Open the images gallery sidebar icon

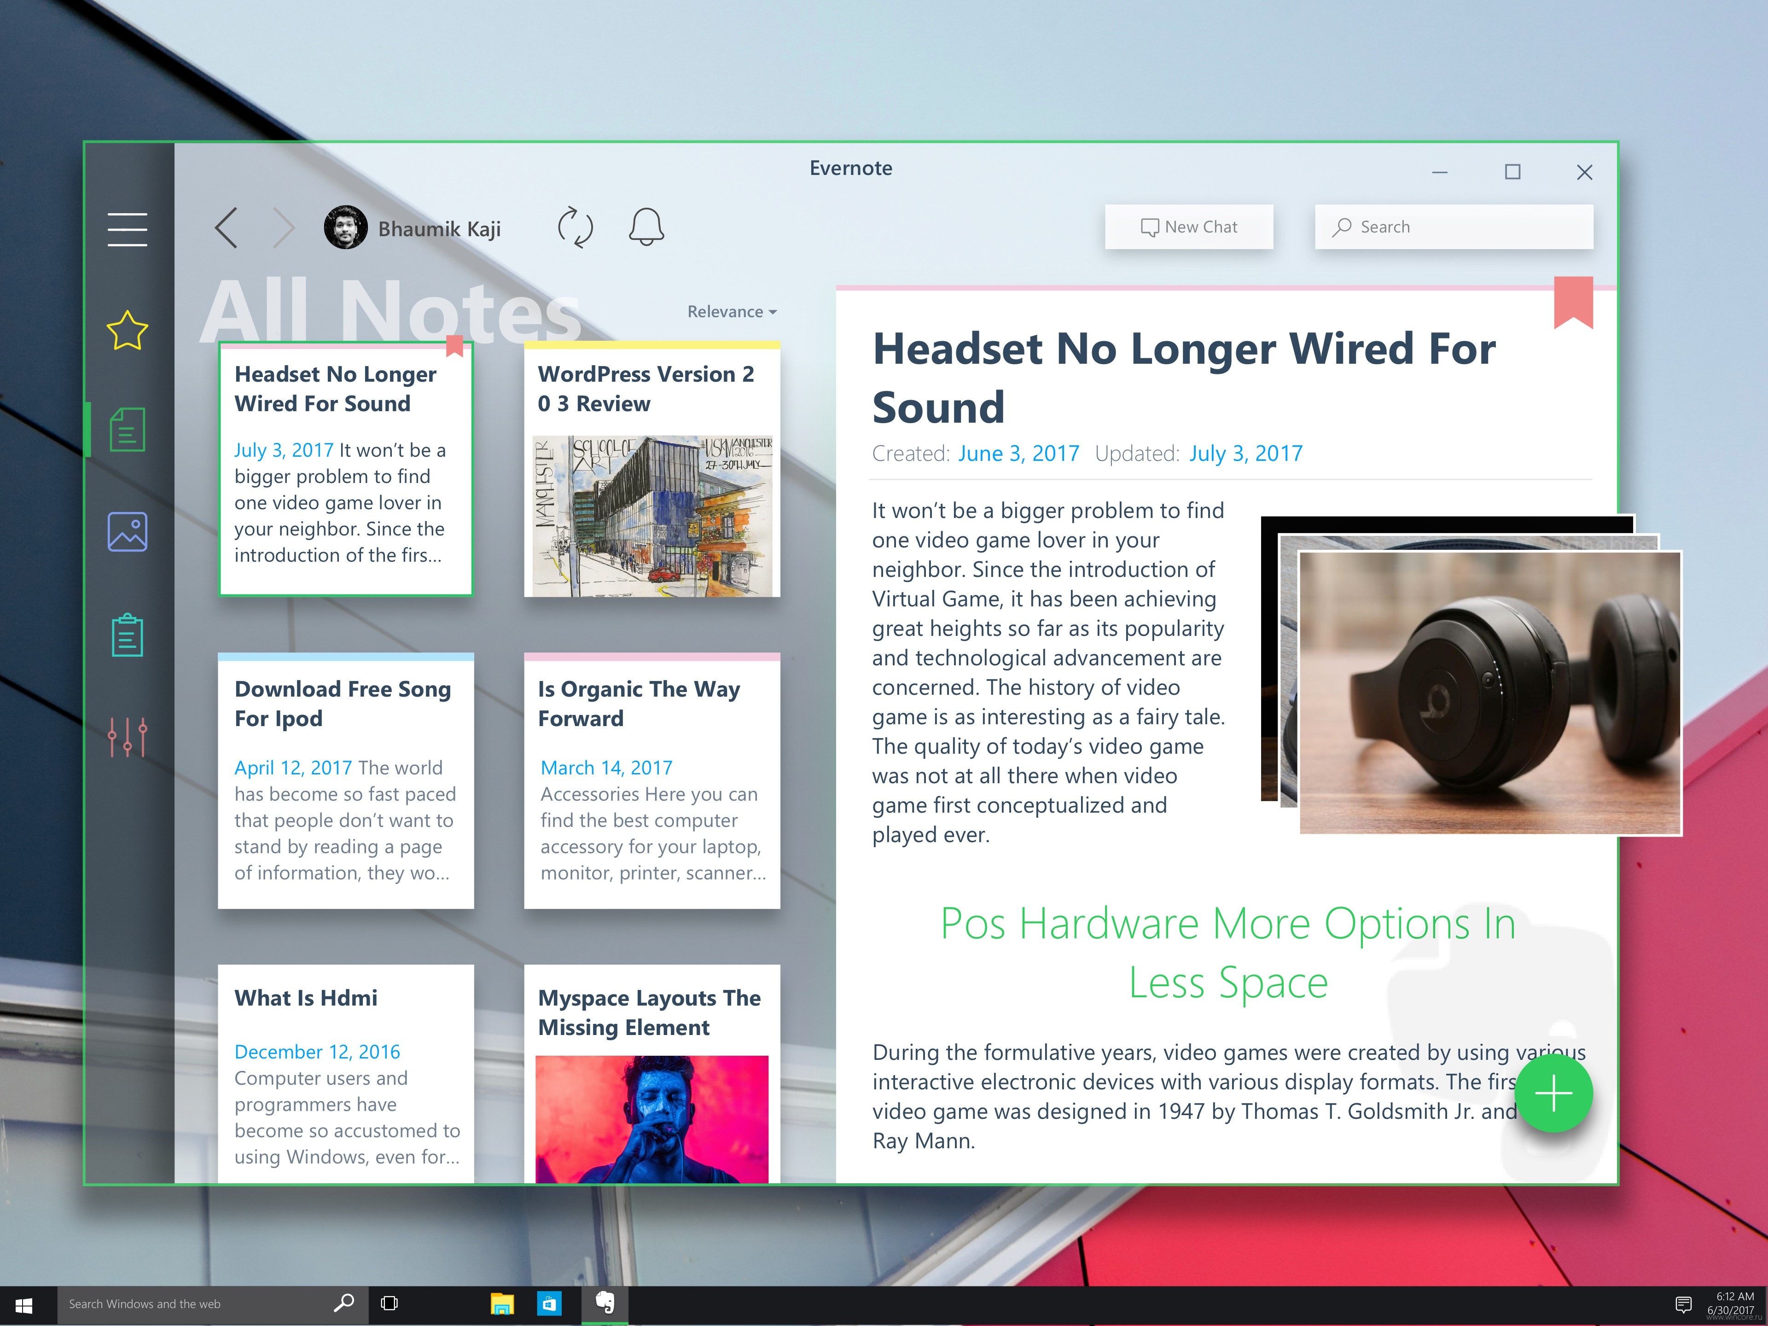[127, 531]
